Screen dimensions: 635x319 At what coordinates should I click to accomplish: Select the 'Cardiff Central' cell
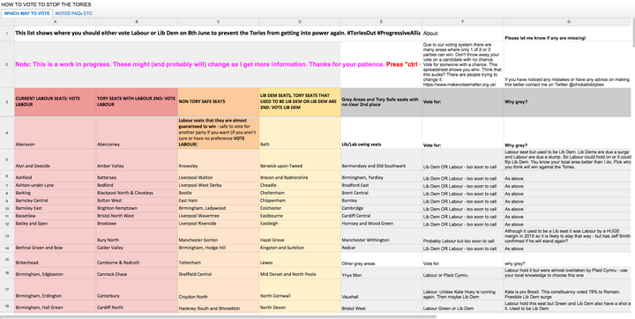tap(381, 216)
